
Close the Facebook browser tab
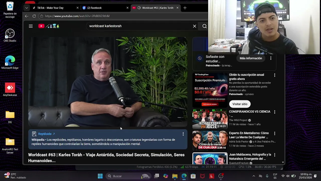coord(127,8)
